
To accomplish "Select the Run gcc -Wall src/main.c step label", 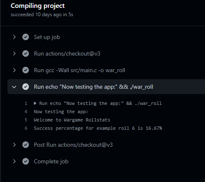I will 79,70.
